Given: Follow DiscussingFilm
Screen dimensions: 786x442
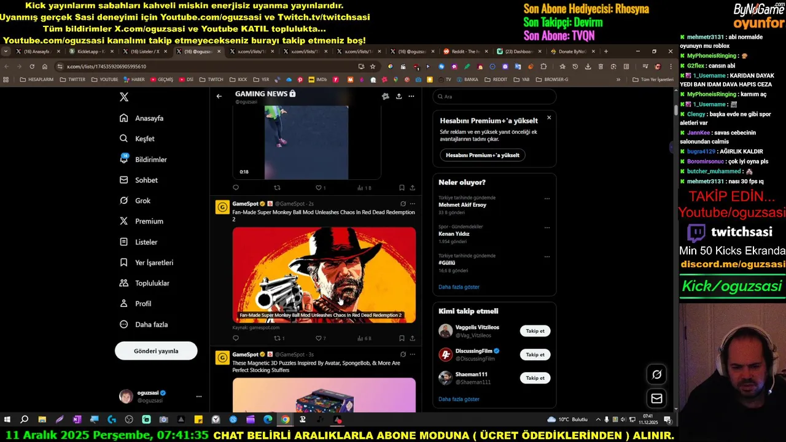Looking at the screenshot, I should [x=535, y=354].
